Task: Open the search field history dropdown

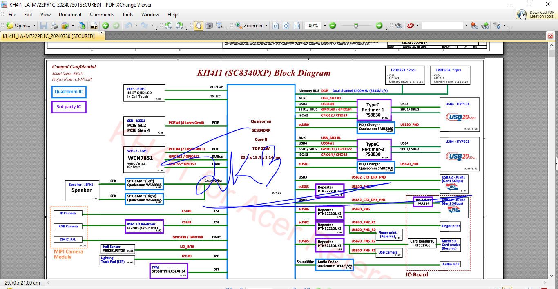Action: (x=466, y=26)
